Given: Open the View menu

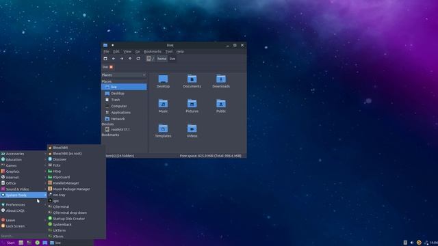Looking at the screenshot, I should click(127, 52).
